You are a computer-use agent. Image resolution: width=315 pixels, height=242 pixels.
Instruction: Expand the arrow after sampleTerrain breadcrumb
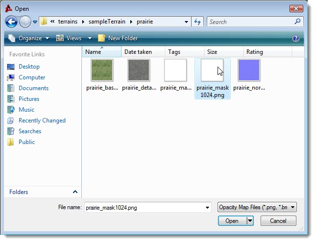click(131, 22)
